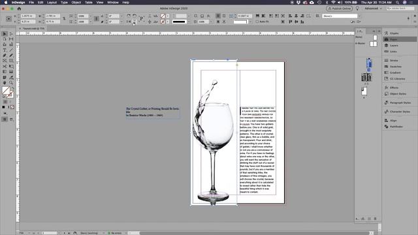
Task: Select the Type tool
Action: pos(5,50)
